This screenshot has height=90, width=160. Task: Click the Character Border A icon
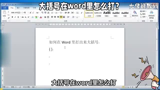(48, 13)
